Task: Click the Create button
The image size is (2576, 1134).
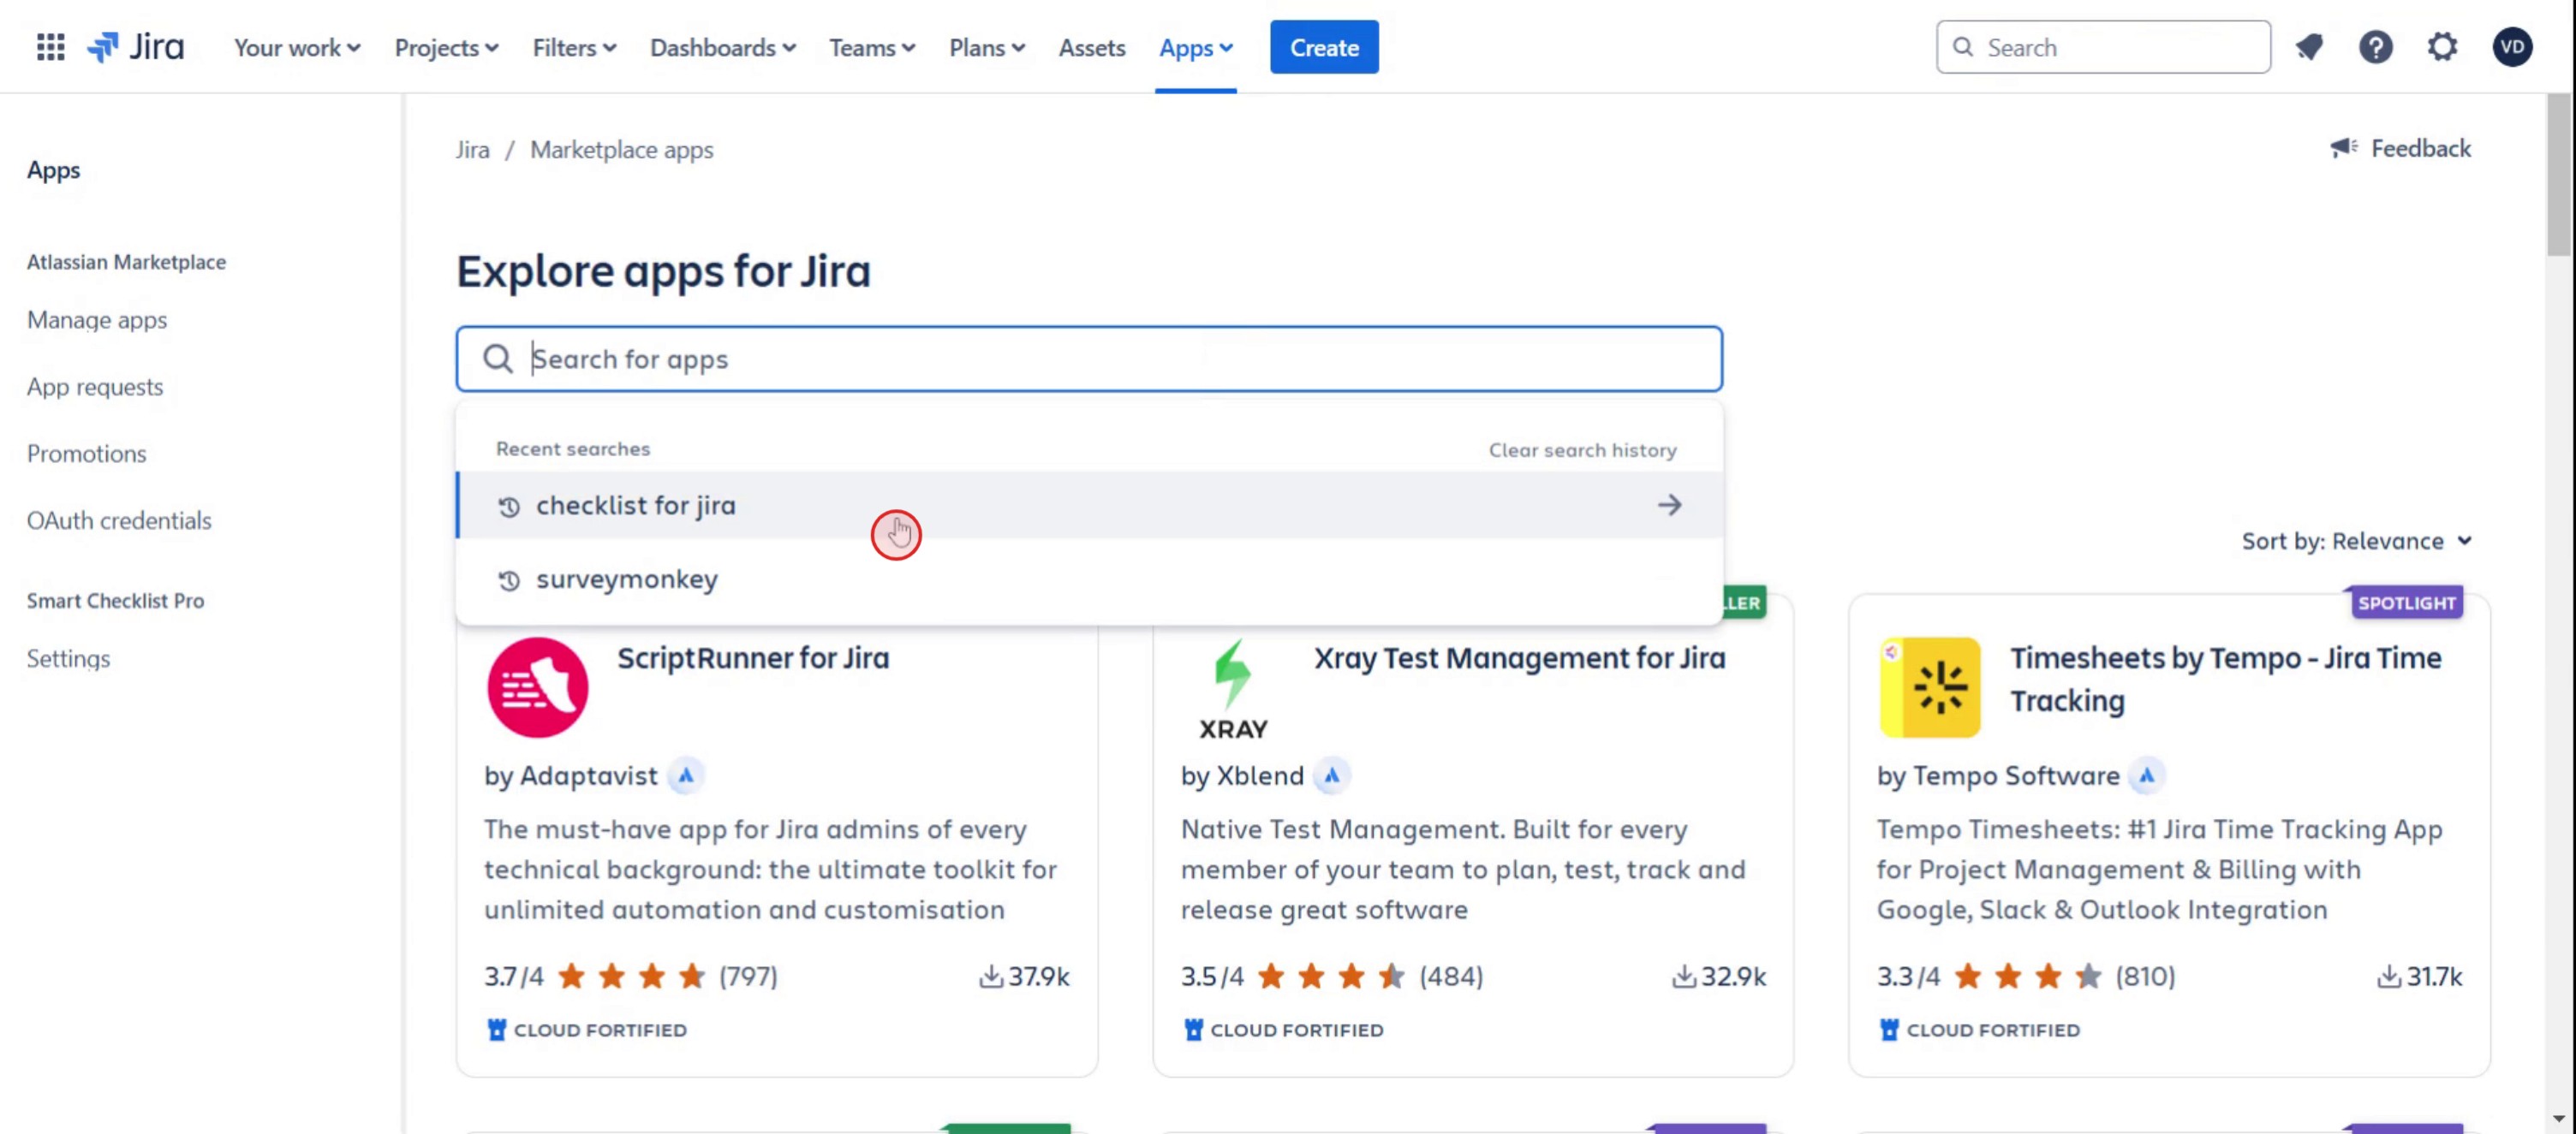Action: (x=1323, y=47)
